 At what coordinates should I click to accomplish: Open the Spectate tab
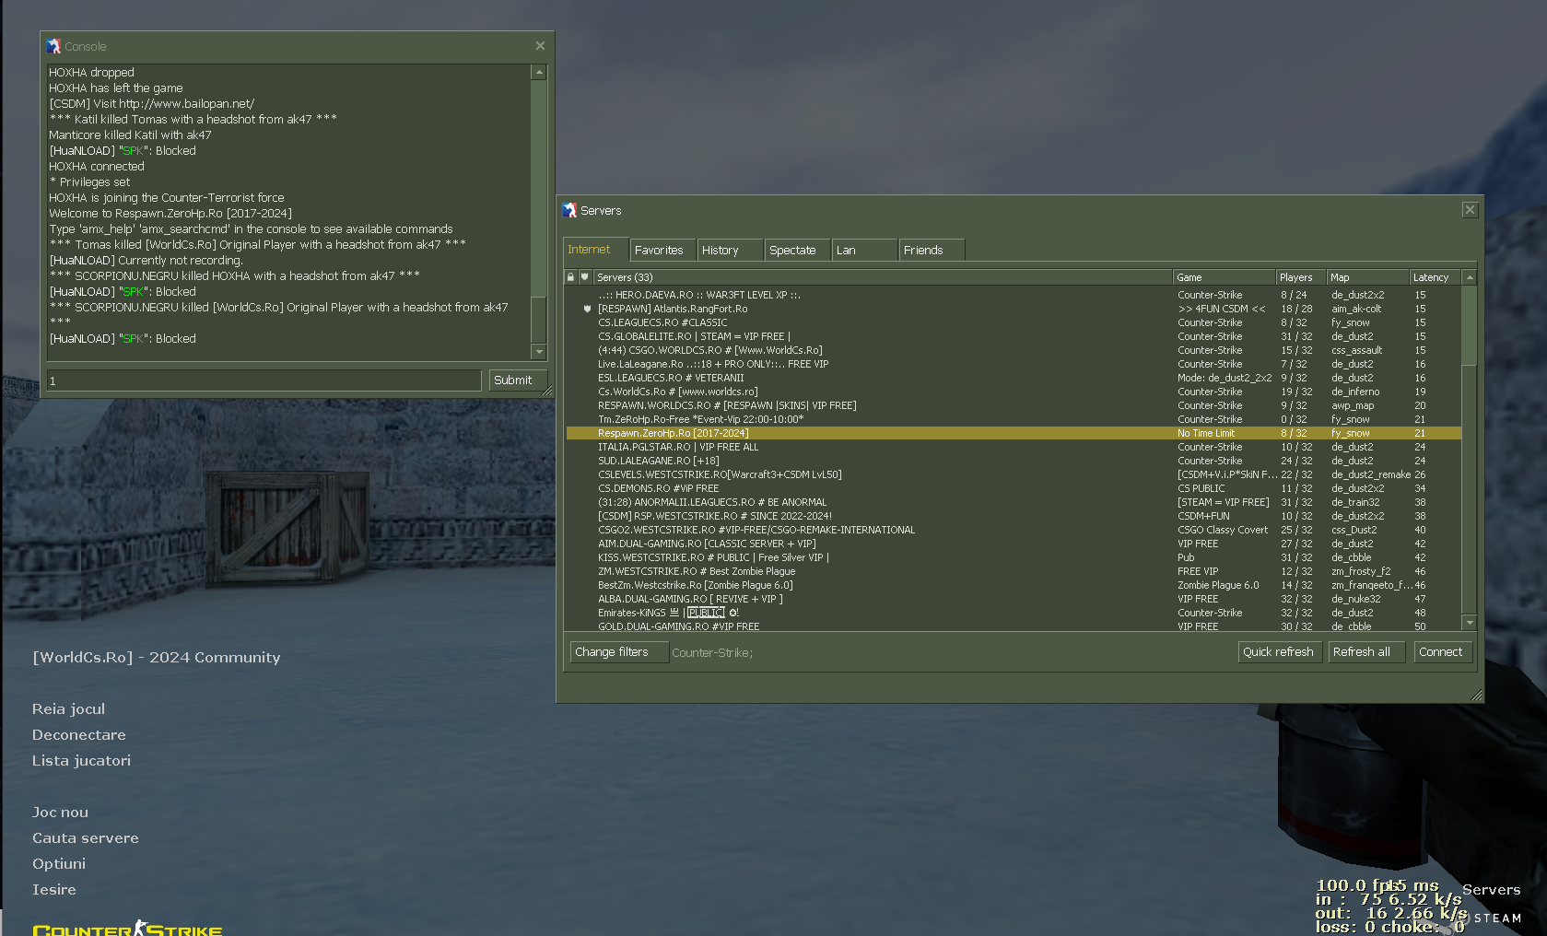(x=798, y=250)
